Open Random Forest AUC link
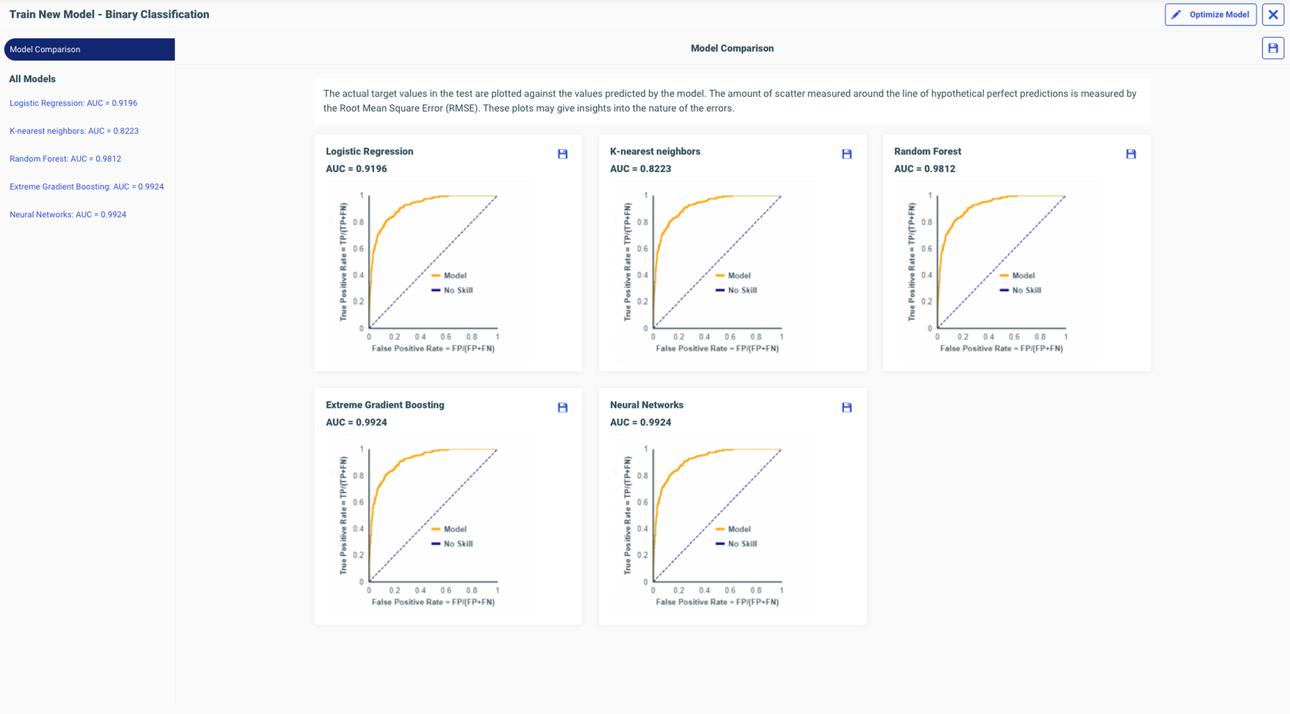 pos(65,159)
